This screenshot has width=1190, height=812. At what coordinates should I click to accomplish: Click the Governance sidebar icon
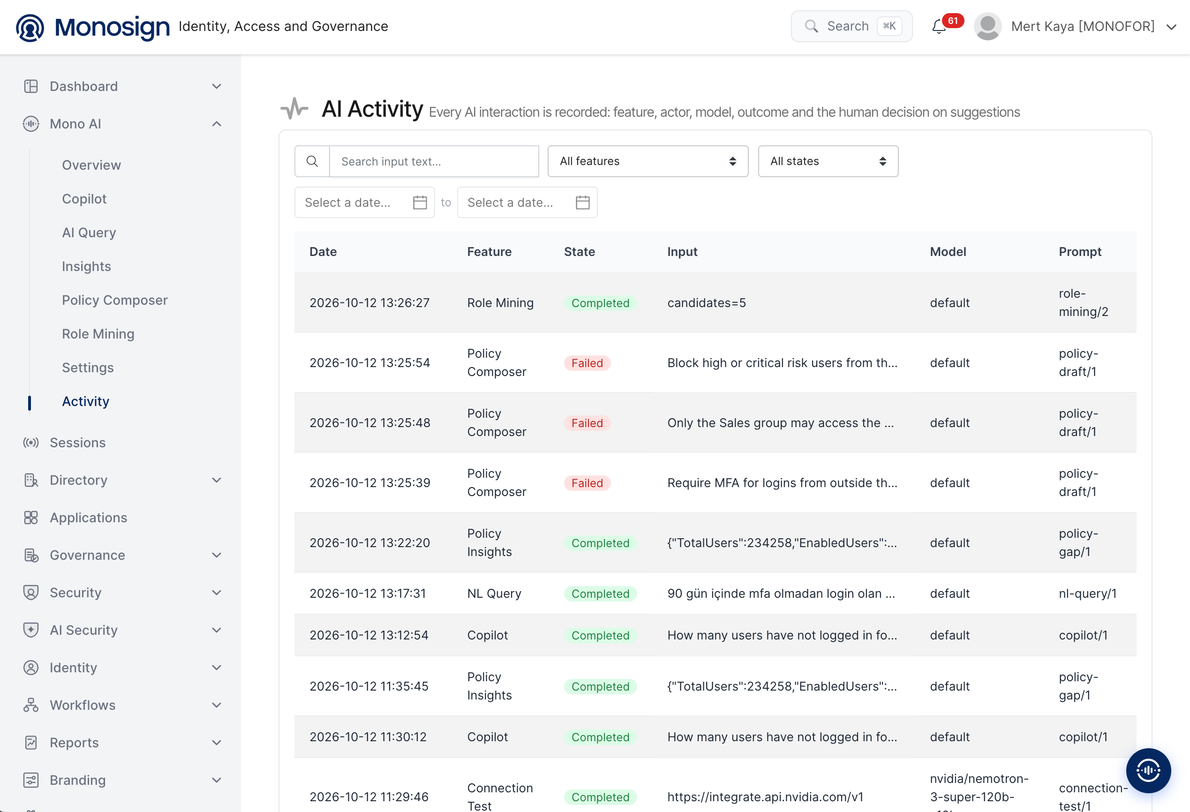31,555
